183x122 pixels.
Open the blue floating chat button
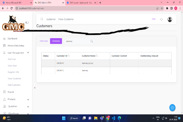point(172,107)
